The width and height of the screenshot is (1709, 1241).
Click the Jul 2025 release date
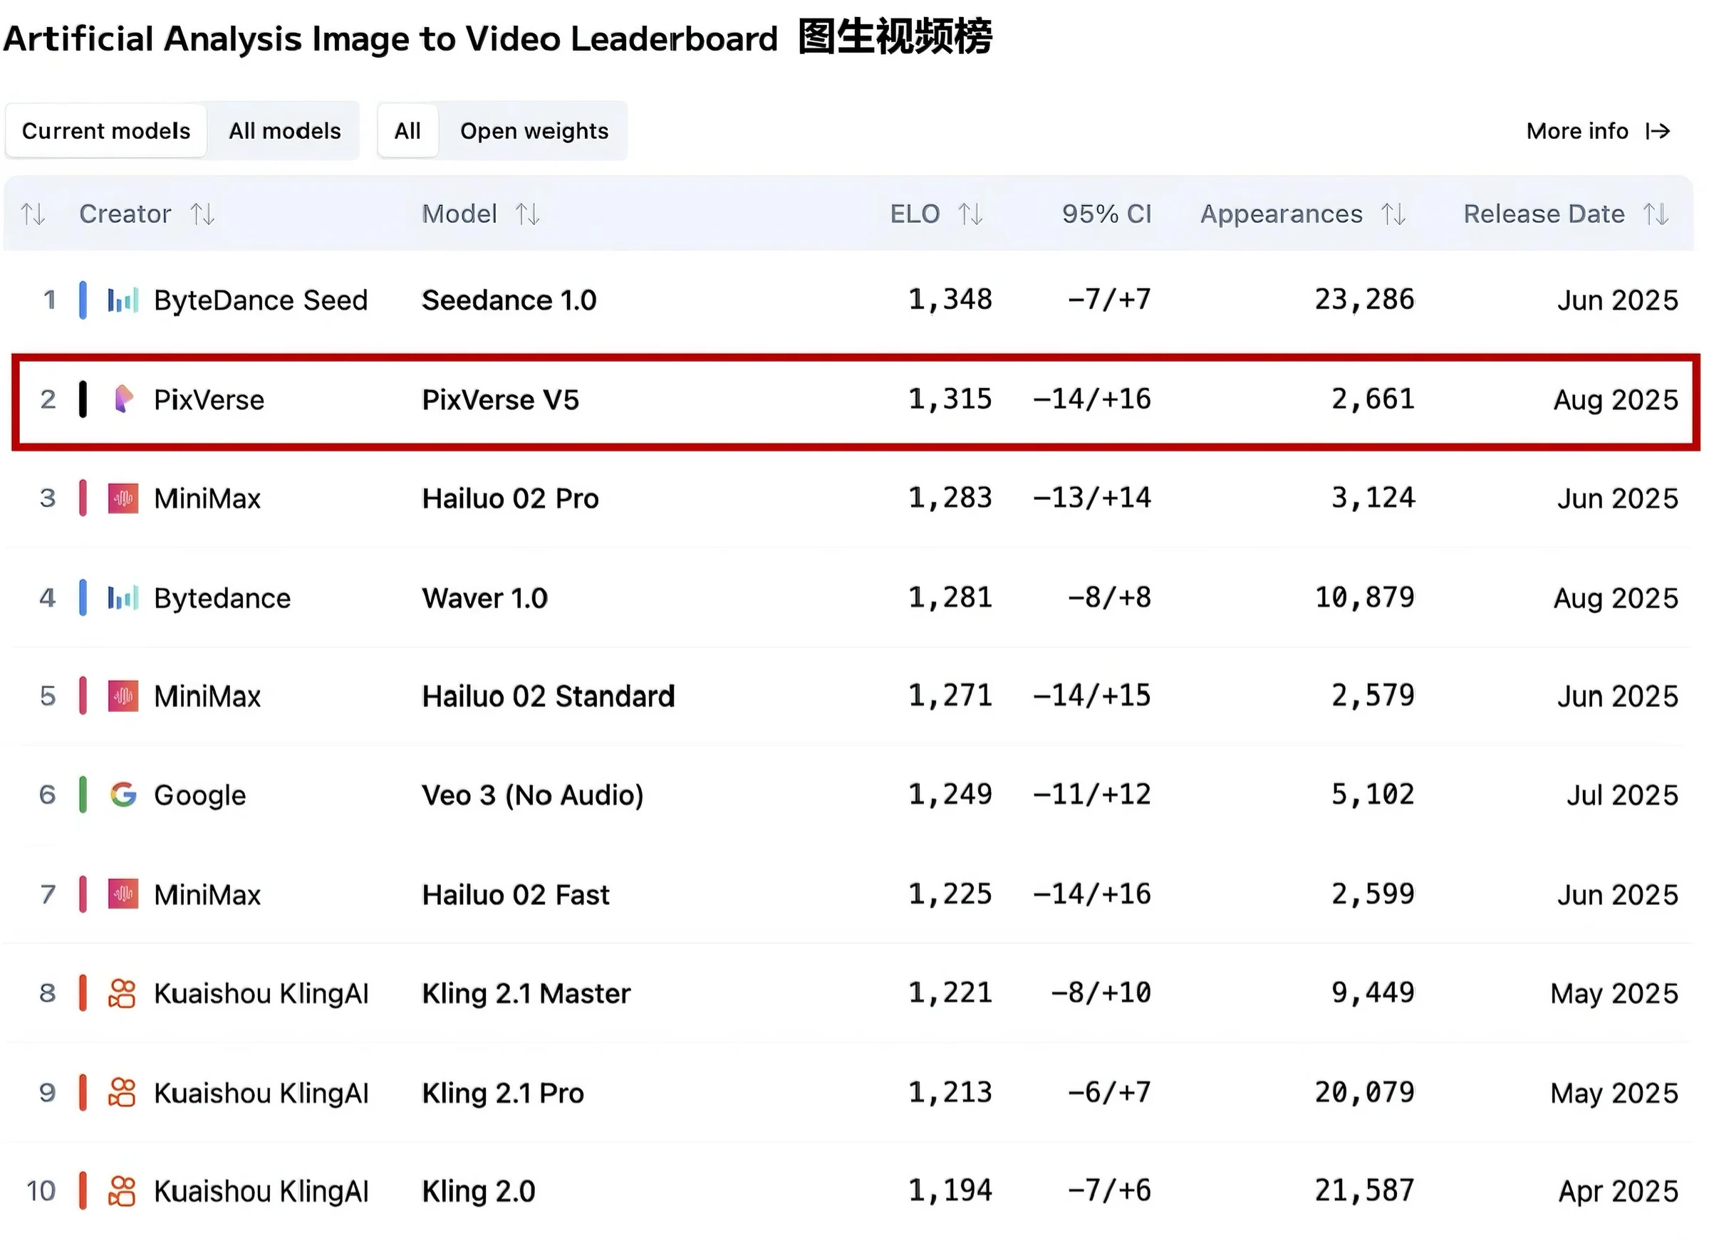point(1622,795)
